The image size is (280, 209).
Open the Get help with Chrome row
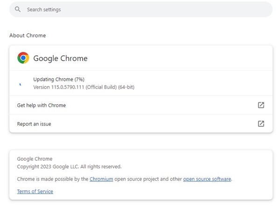(x=42, y=105)
